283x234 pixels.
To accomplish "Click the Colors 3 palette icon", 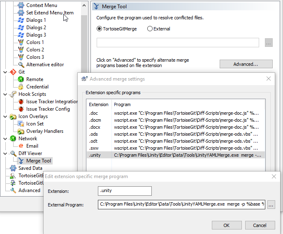I will [x=21, y=57].
